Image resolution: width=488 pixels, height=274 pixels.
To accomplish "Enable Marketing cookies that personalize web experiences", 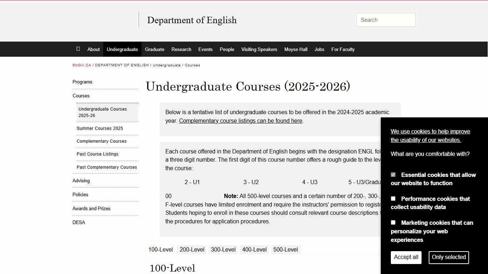I will pyautogui.click(x=393, y=222).
